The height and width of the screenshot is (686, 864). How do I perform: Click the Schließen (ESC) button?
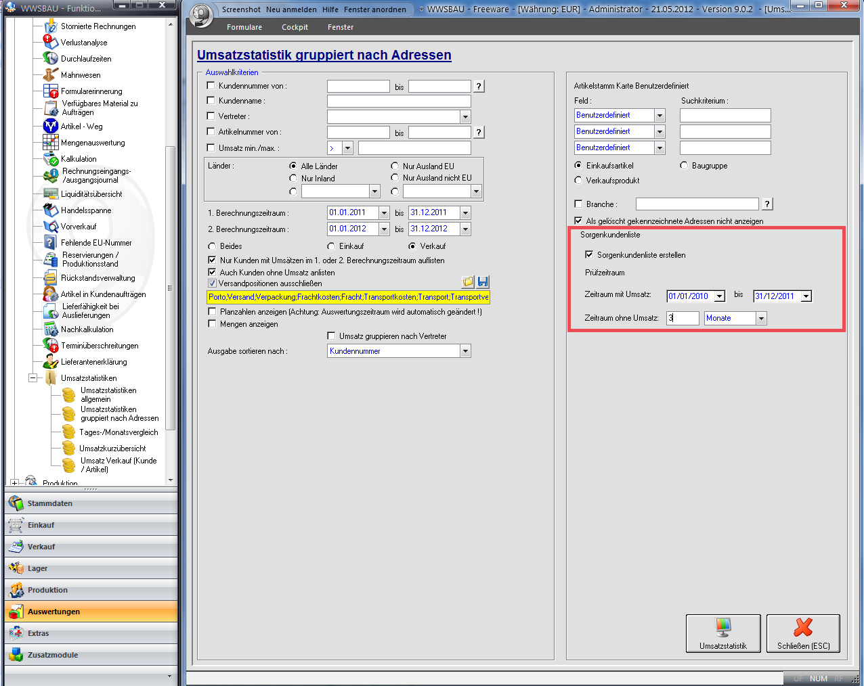click(803, 633)
